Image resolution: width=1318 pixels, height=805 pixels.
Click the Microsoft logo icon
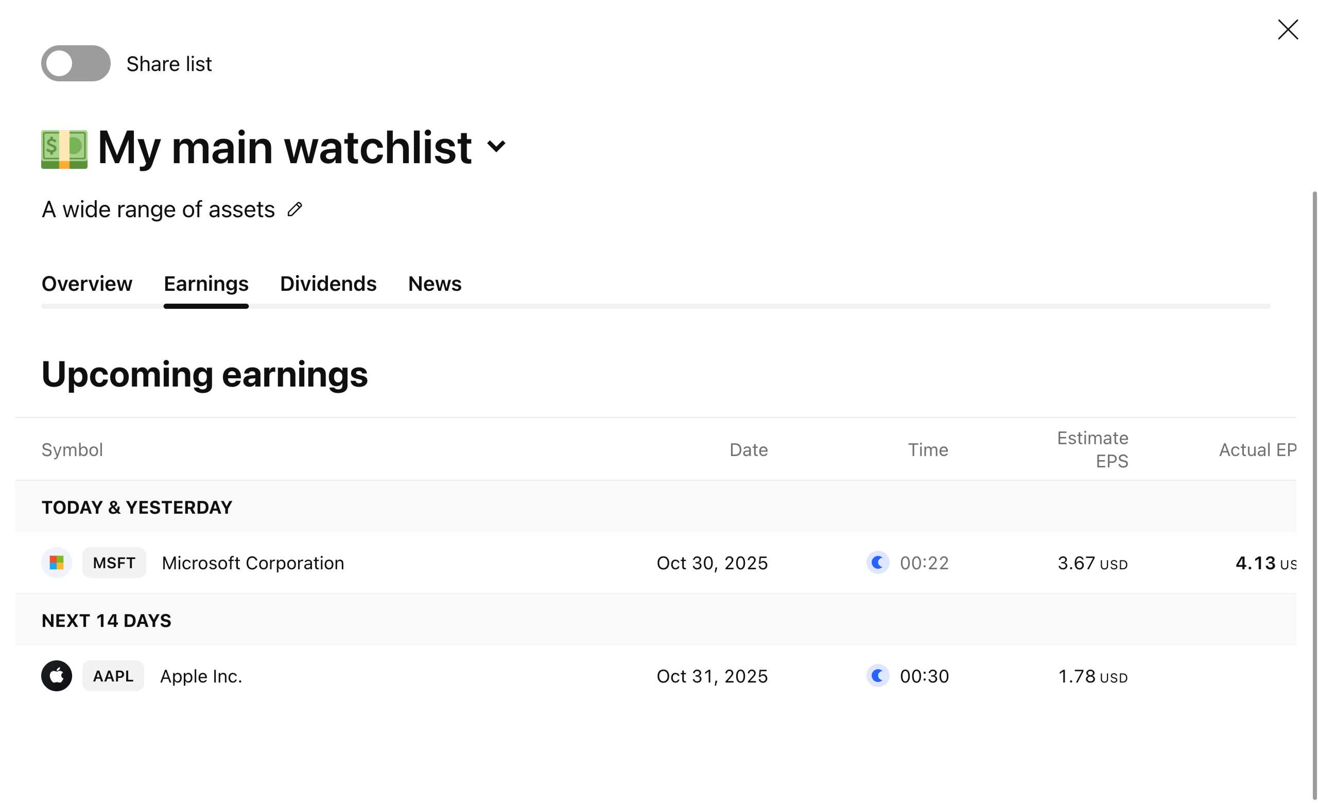(x=57, y=563)
